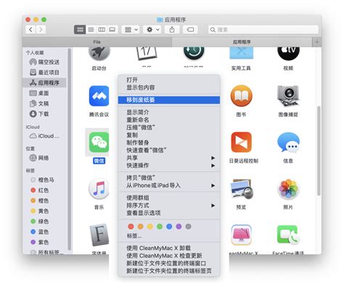Open the Utilities folder icon
This screenshot has height=284, width=344.
pos(241,53)
